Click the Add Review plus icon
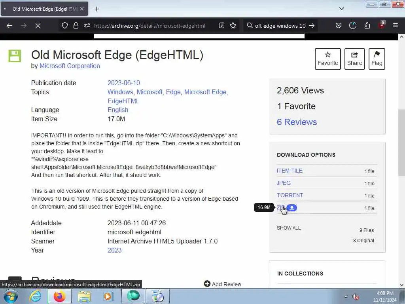 click(x=207, y=284)
